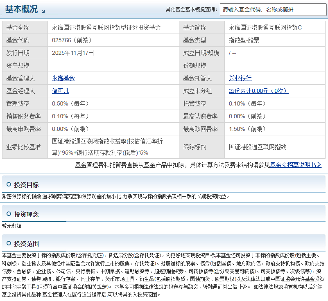
Task: Select the 最高申购费率 row label
Action: pyautogui.click(x=23, y=129)
